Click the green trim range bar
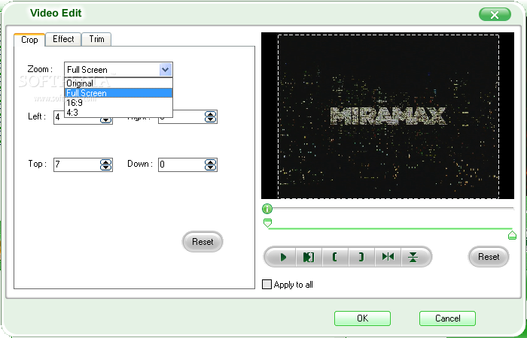527x338 pixels. [390, 228]
